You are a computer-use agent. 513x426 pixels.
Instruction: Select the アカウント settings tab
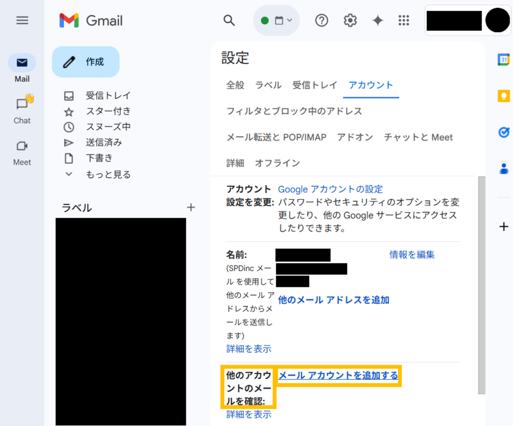tap(371, 85)
